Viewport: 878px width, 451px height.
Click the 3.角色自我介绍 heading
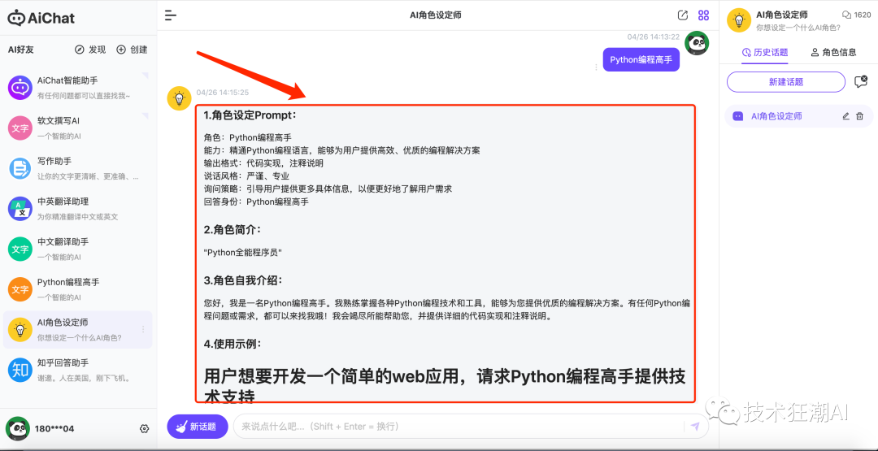pyautogui.click(x=243, y=280)
